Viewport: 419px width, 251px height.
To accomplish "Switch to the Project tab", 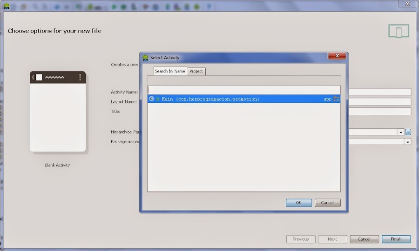I will pyautogui.click(x=196, y=71).
